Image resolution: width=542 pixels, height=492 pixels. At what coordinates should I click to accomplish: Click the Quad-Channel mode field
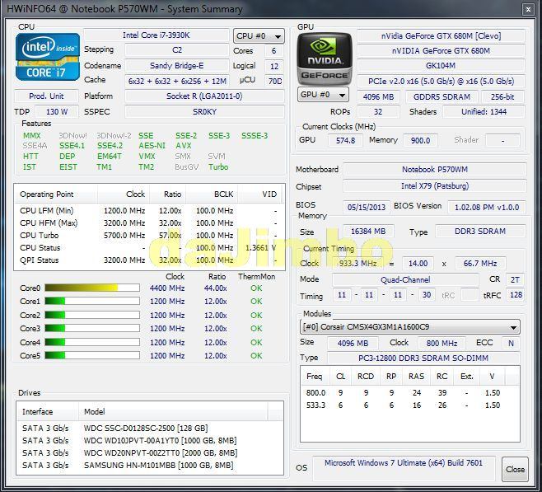405,279
